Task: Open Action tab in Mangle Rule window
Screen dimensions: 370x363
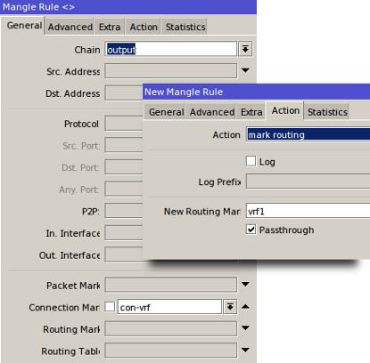Action: [x=144, y=27]
